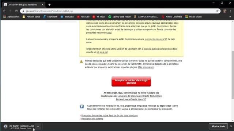The image size is (234, 131).
Task: Open the 'suscripción de Java SE' link
Action: (156, 39)
